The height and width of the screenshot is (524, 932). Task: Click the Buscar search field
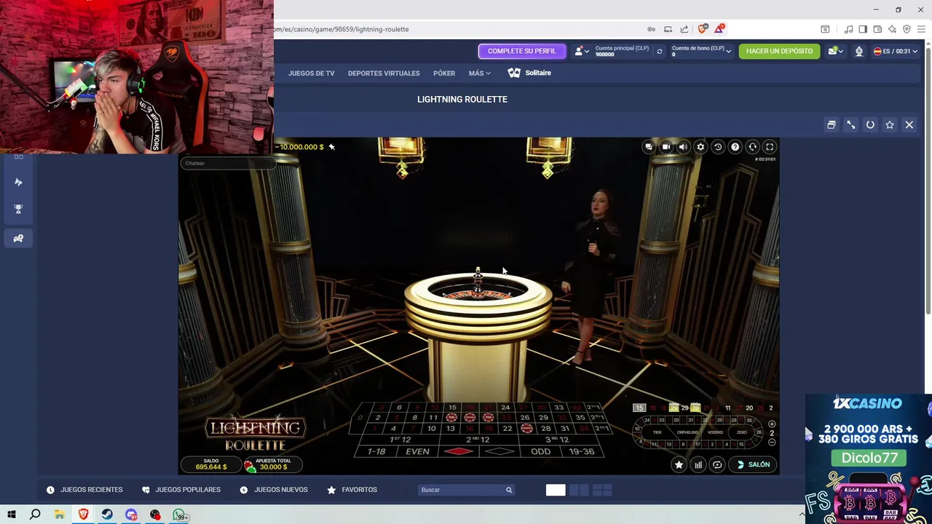467,490
